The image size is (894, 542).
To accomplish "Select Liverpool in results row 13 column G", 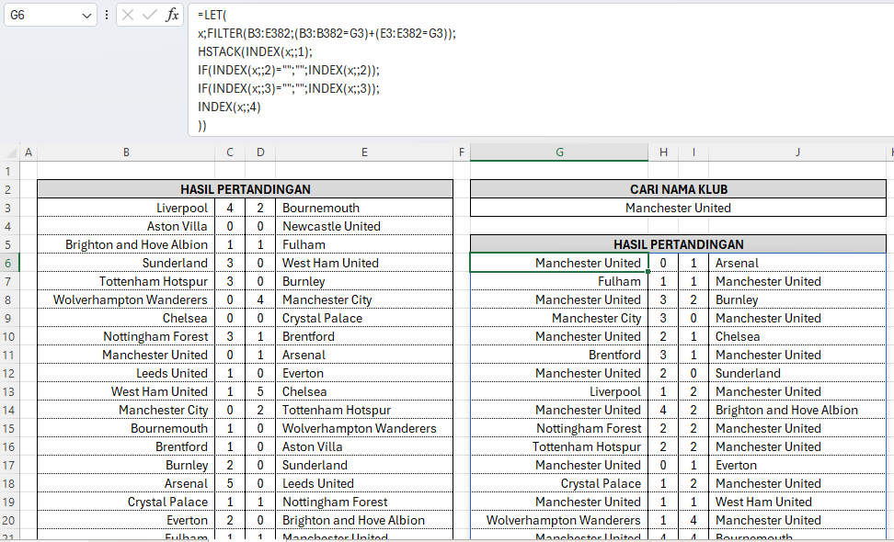I will [559, 391].
